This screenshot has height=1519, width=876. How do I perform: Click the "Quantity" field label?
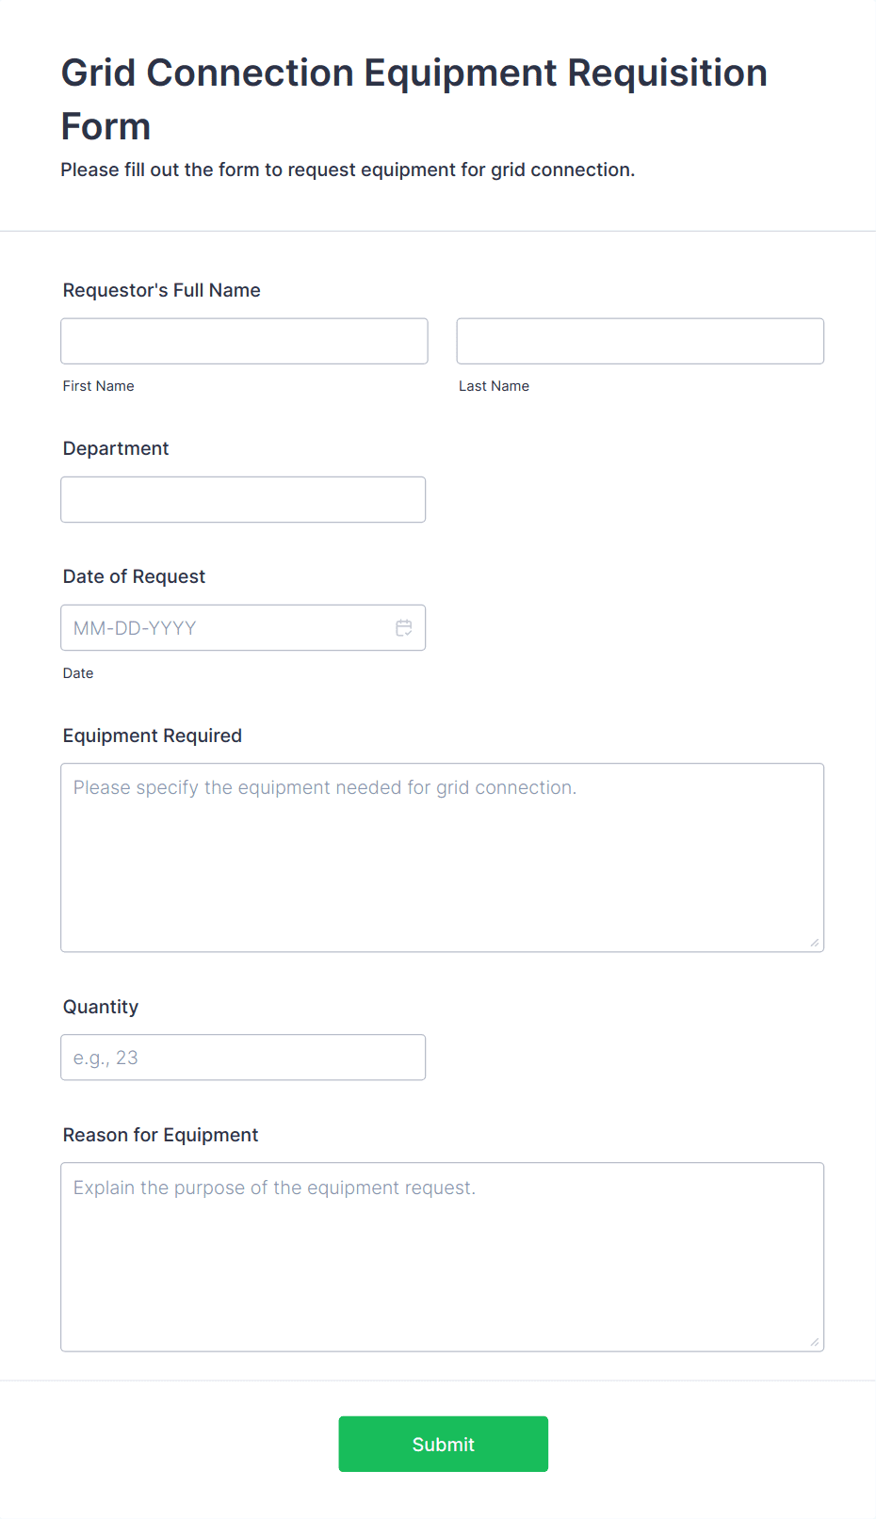[101, 1007]
